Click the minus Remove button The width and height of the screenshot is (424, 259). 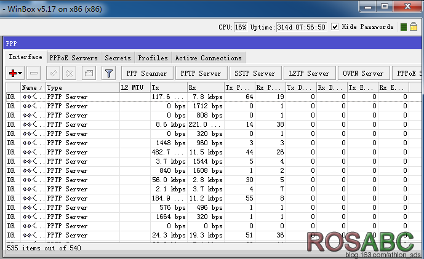point(34,73)
